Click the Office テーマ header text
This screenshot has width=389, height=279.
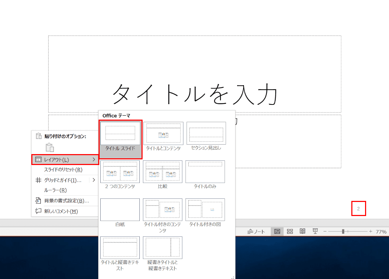tap(117, 115)
